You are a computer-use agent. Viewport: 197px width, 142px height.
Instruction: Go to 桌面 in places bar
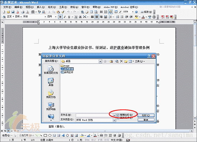pyautogui.click(x=51, y=82)
